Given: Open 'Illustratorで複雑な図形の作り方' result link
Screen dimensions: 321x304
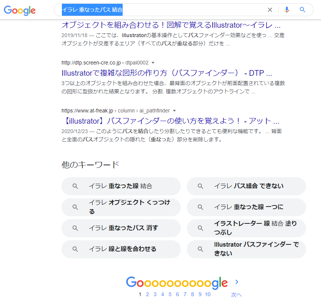Looking at the screenshot, I should pyautogui.click(x=166, y=73).
